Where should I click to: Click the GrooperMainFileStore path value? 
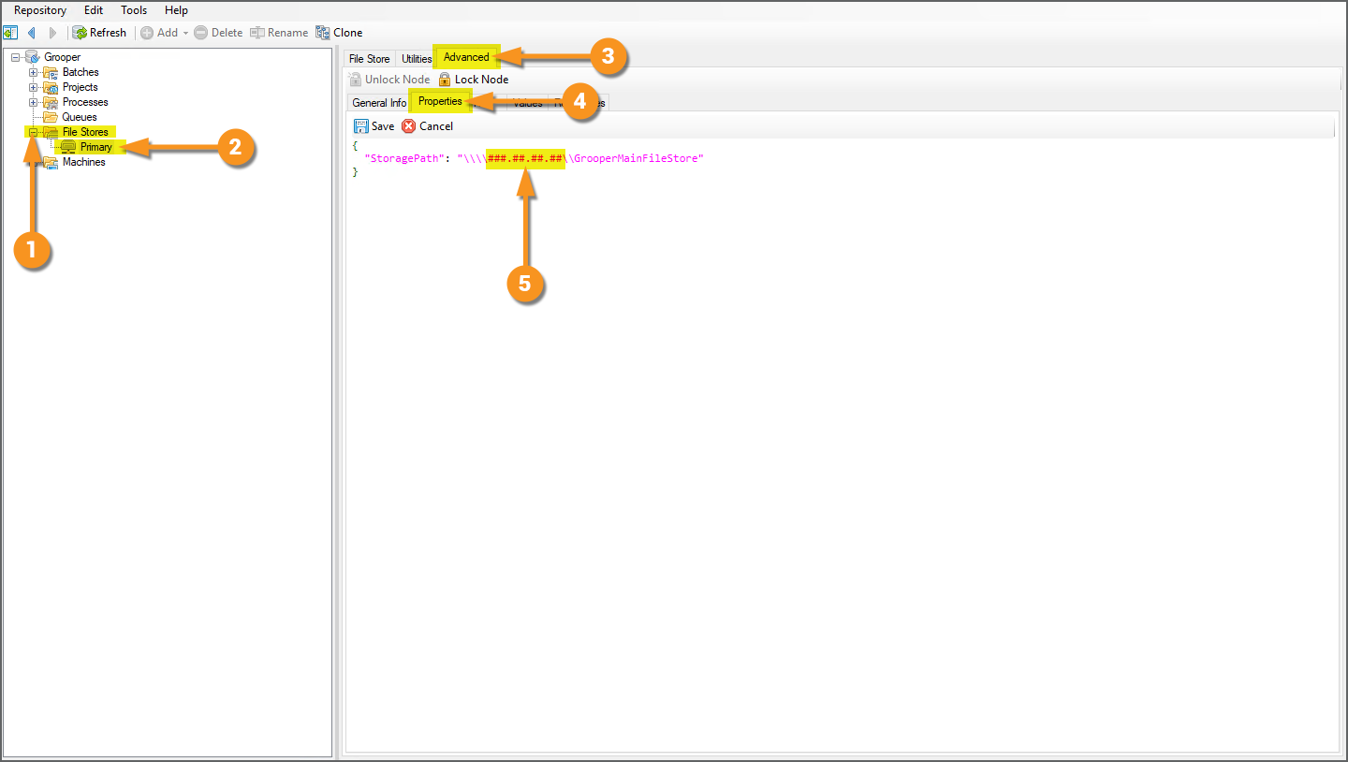coord(636,159)
